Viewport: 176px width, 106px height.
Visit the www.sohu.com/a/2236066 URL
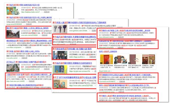click(30, 35)
